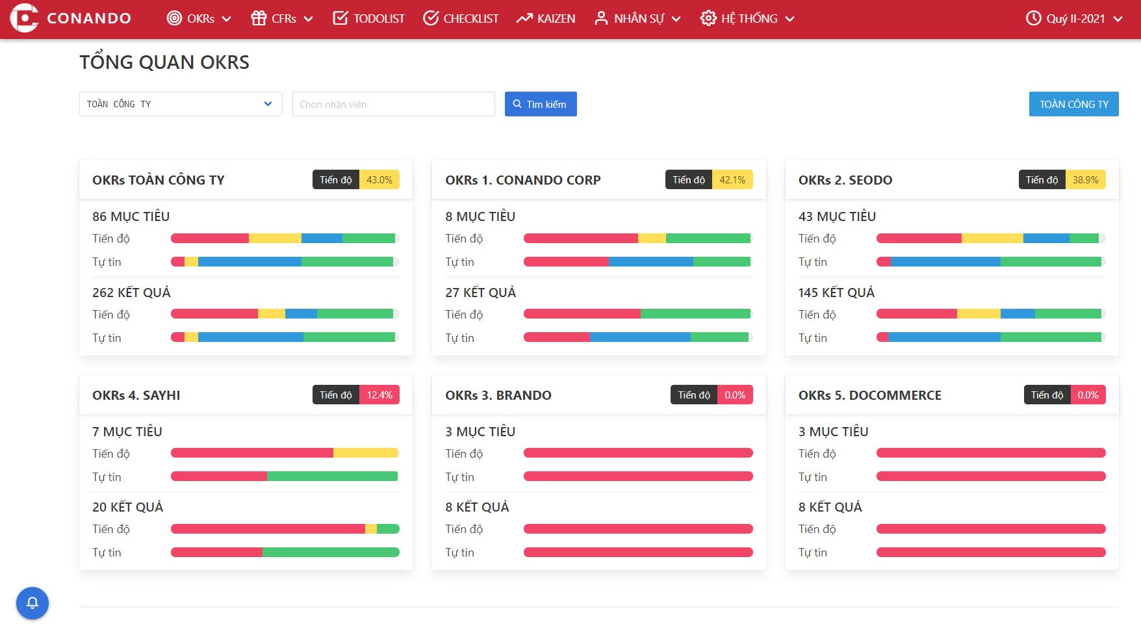Screen dimensions: 1141x626
Task: Click the Chọn nhân viên input field
Action: (x=393, y=104)
